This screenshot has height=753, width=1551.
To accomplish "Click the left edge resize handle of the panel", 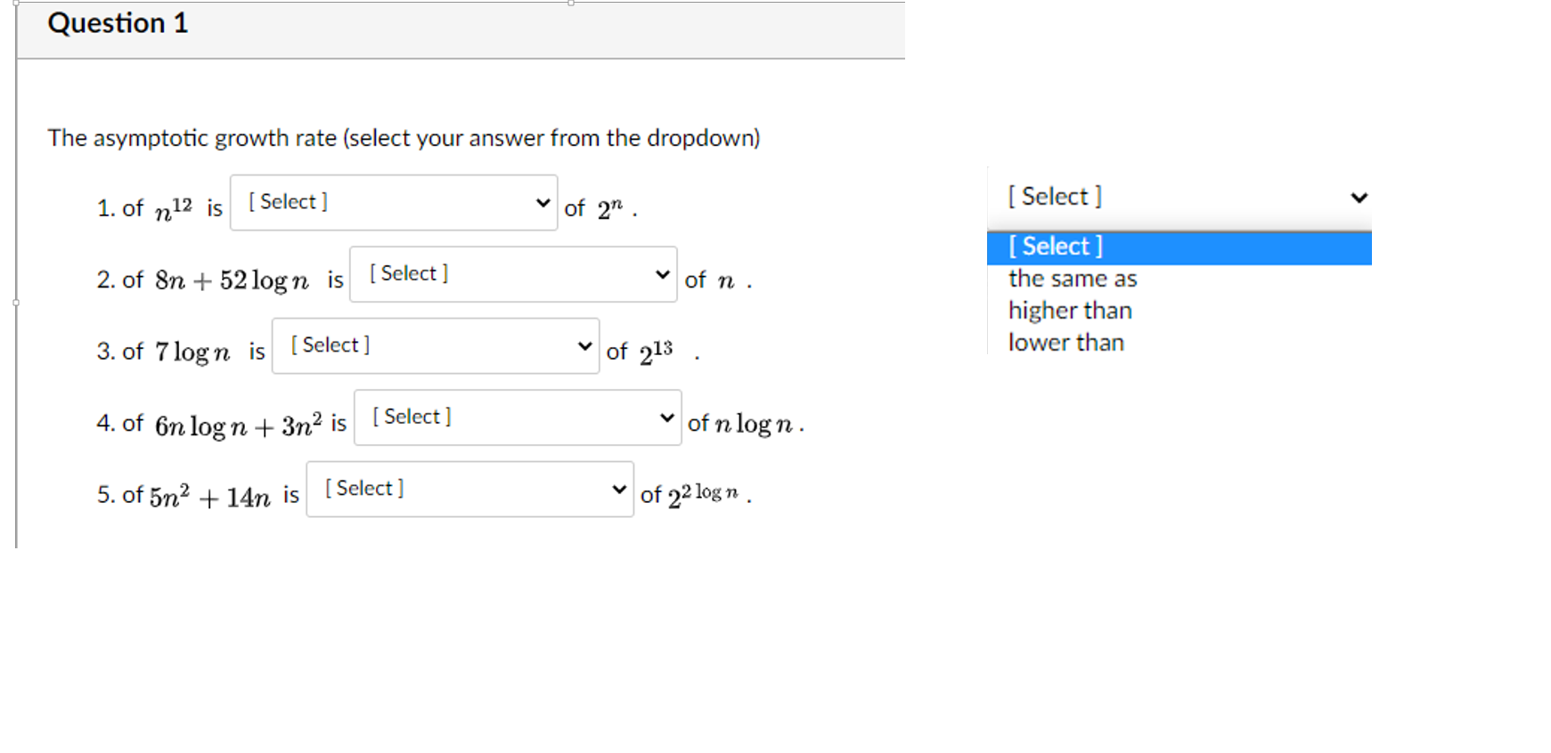I will (15, 303).
